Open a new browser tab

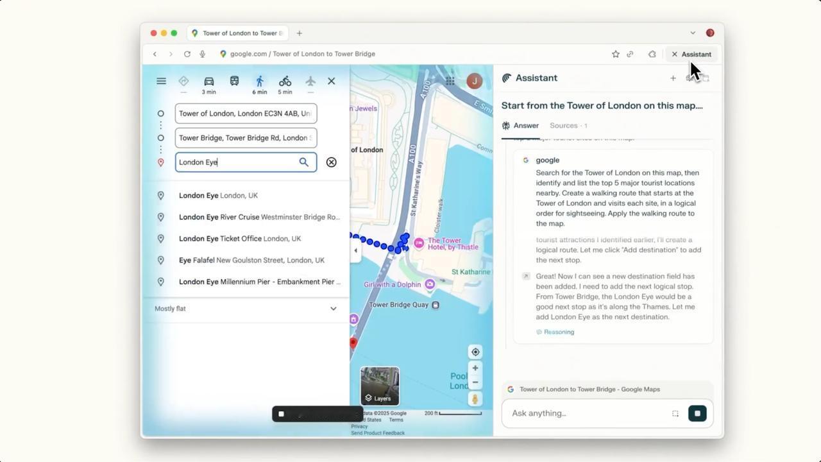click(x=299, y=33)
